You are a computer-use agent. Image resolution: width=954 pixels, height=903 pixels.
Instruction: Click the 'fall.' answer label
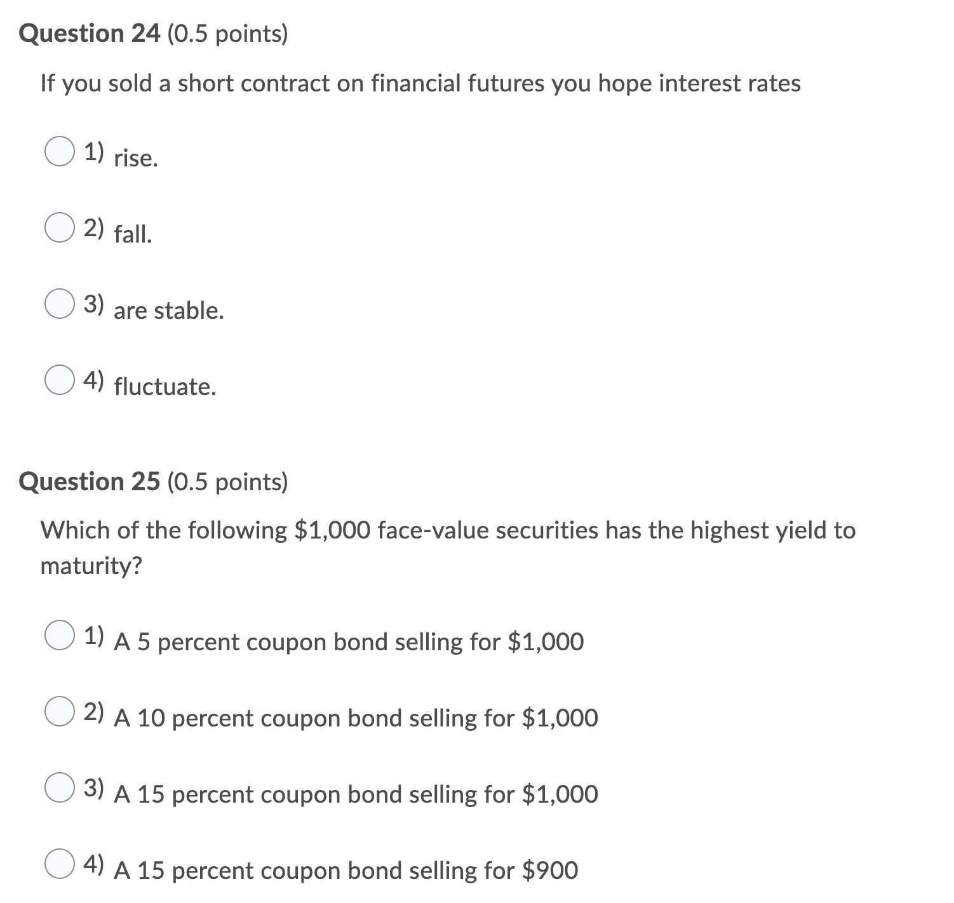[131, 235]
